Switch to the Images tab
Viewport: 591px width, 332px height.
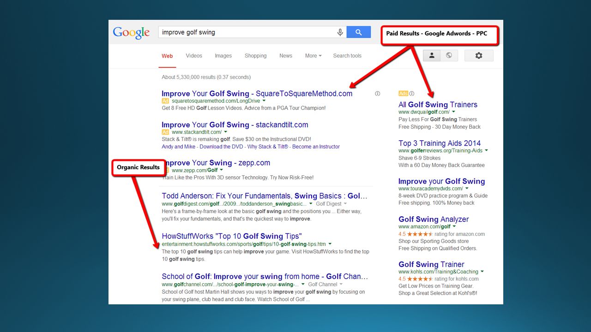(223, 56)
